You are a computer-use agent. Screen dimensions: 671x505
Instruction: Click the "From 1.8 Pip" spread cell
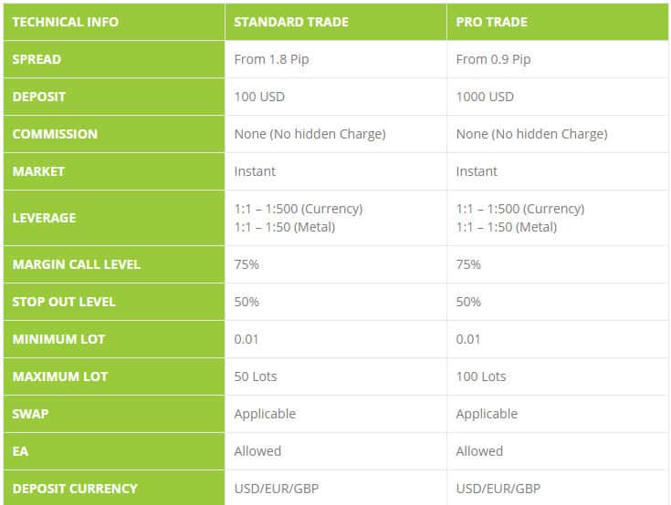(x=273, y=59)
